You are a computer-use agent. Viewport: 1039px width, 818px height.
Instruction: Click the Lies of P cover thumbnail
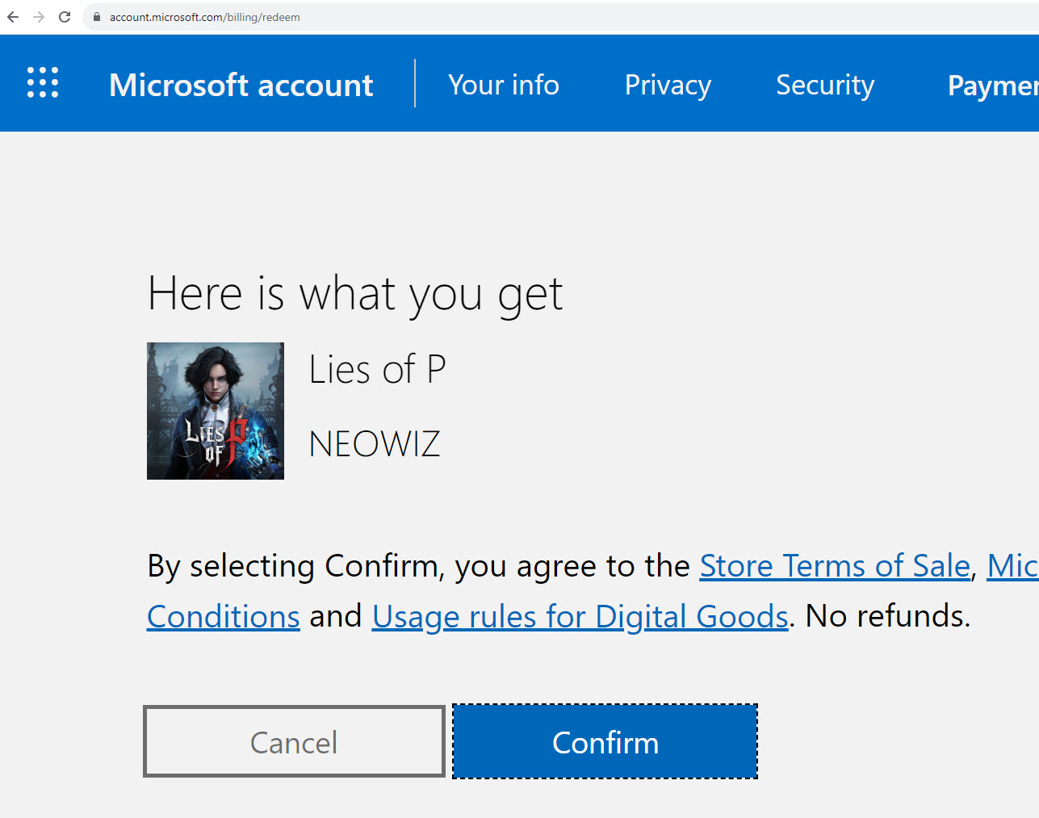click(216, 411)
